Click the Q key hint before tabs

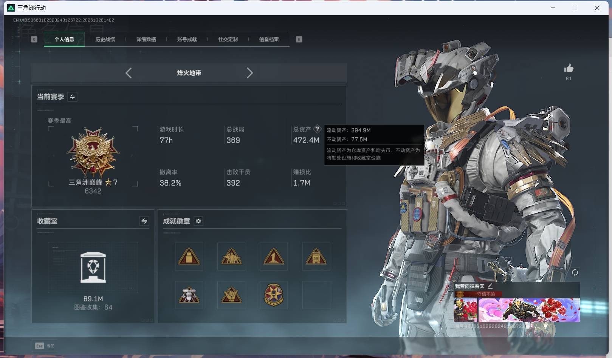pos(34,39)
